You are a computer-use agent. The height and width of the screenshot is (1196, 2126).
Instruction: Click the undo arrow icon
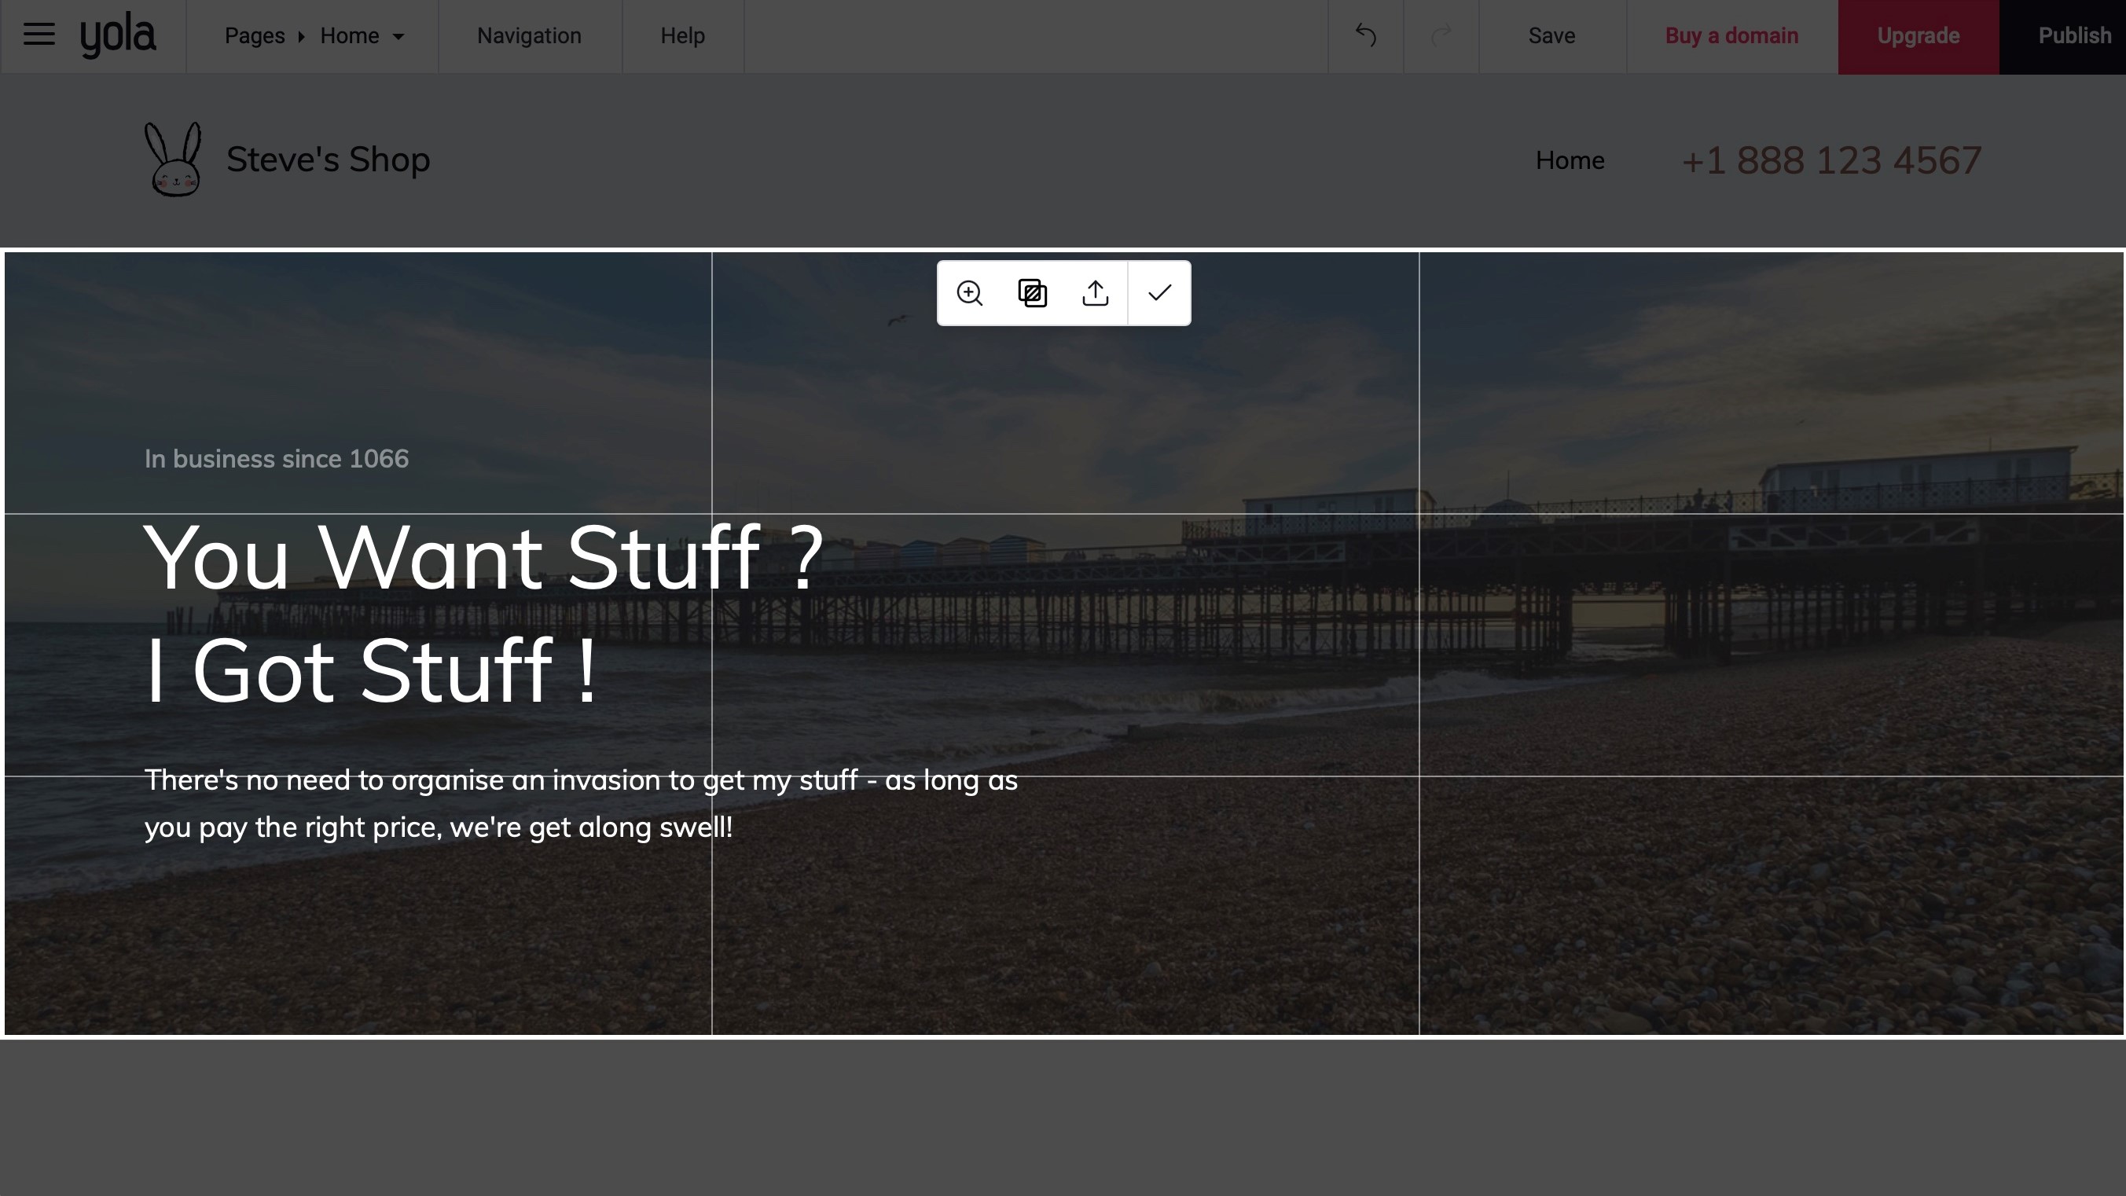pyautogui.click(x=1365, y=36)
